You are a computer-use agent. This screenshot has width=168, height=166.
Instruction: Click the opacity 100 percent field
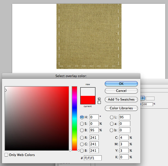click(x=148, y=104)
